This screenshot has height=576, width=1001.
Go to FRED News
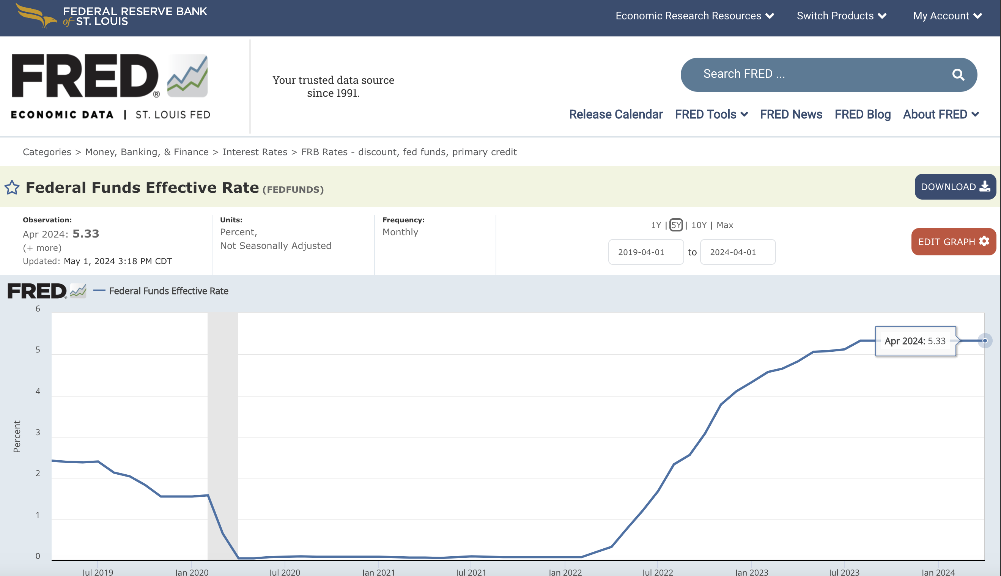pyautogui.click(x=791, y=114)
